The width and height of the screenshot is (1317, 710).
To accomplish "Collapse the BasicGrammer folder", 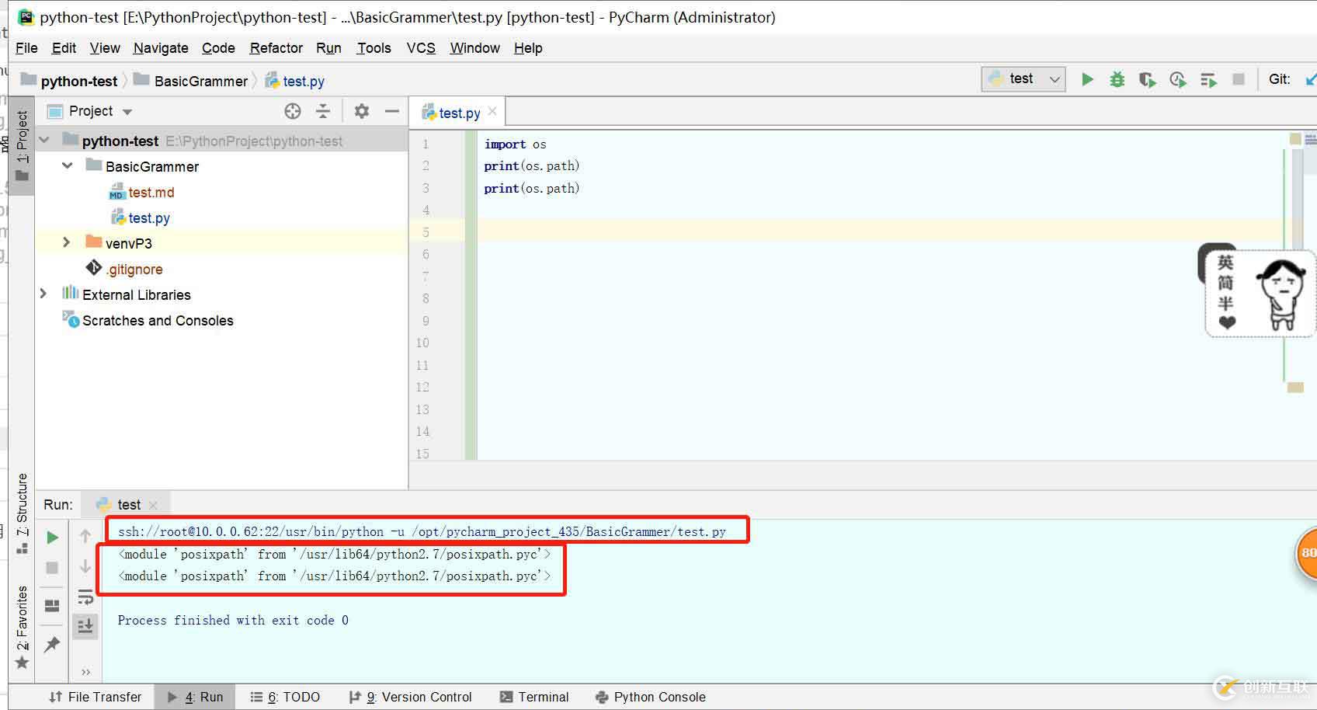I will click(68, 166).
